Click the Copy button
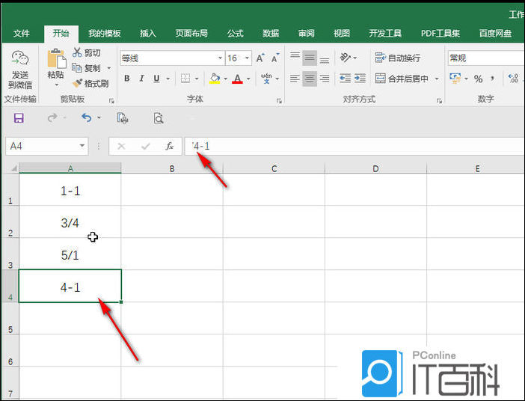 (x=87, y=68)
